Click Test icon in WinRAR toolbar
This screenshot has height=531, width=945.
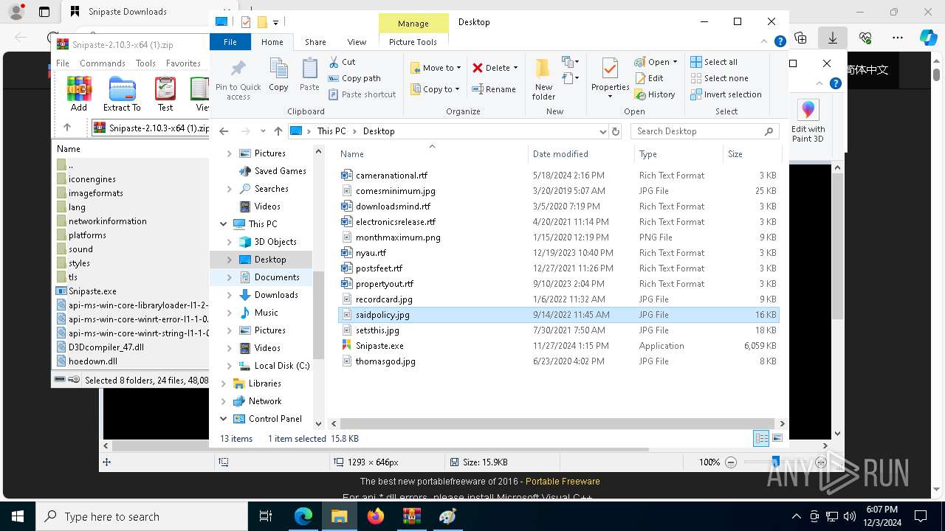(x=165, y=94)
